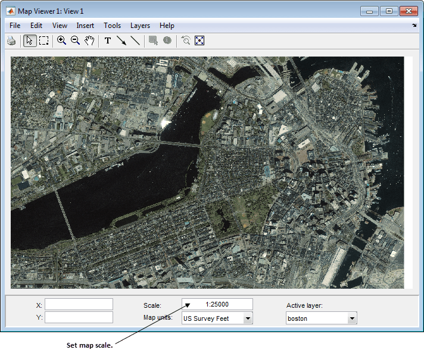This screenshot has height=353, width=424.
Task: Open the File menu
Action: [15, 26]
